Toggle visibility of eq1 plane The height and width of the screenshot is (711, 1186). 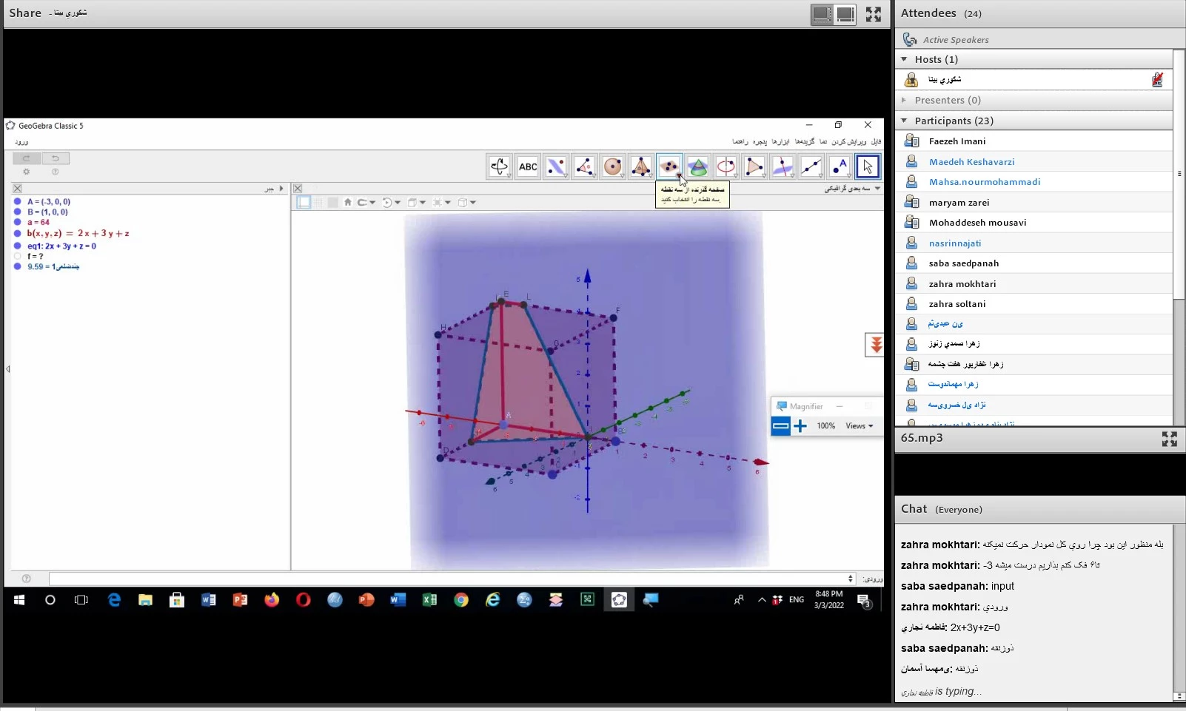point(18,246)
